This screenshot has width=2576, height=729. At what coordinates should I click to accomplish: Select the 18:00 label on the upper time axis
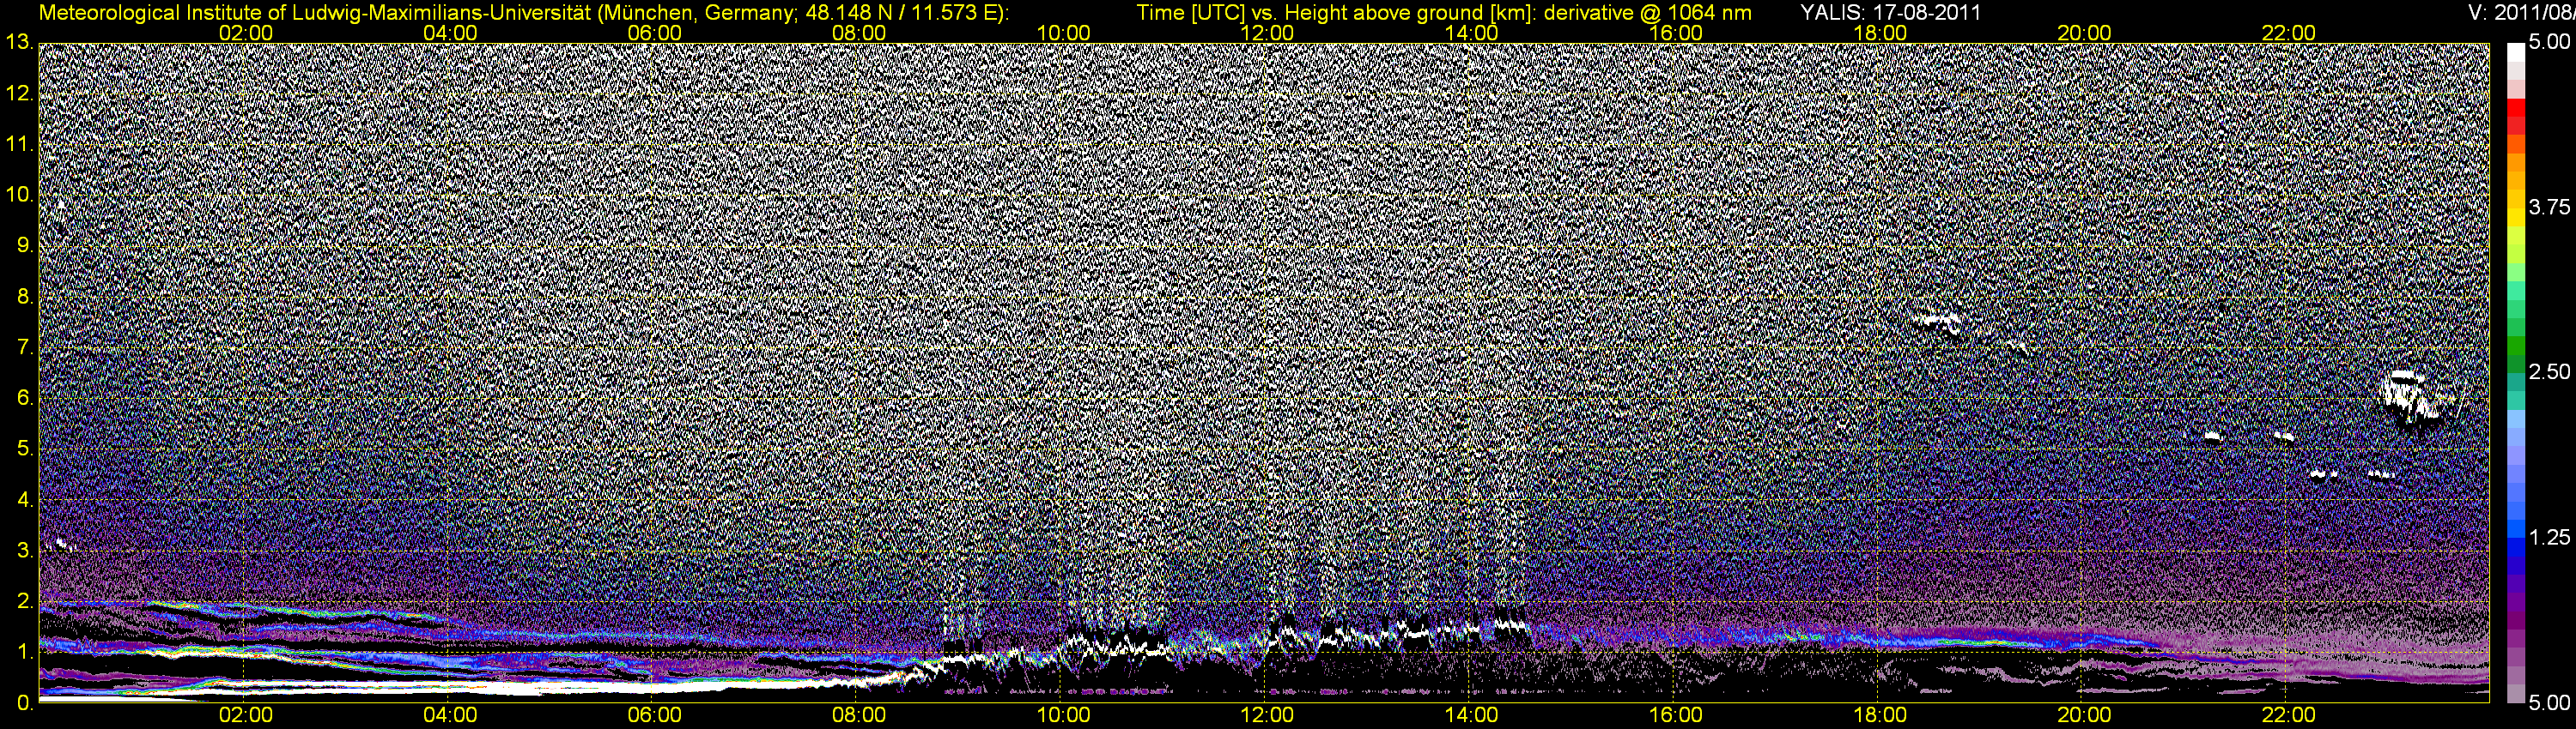1880,33
